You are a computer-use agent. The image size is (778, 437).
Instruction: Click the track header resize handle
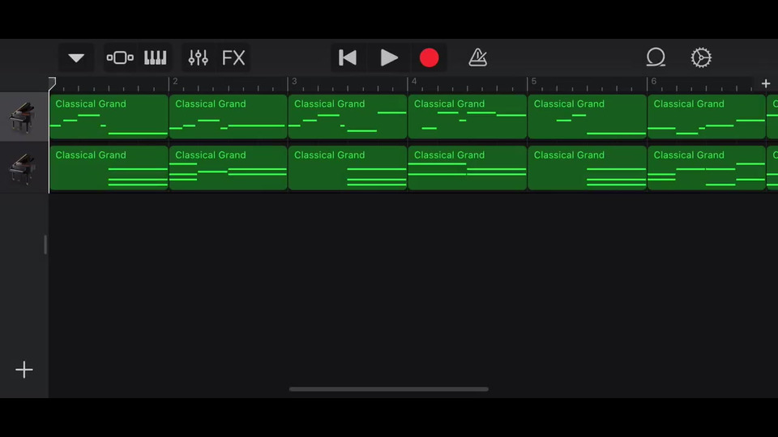click(x=45, y=244)
